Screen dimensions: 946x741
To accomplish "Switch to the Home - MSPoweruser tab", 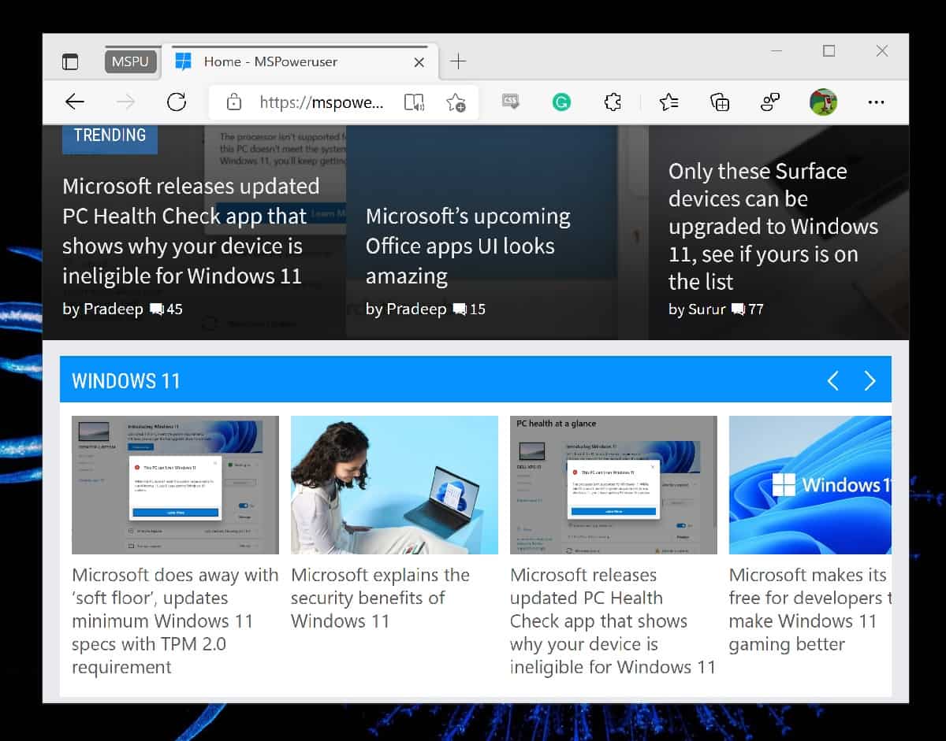I will pos(298,61).
